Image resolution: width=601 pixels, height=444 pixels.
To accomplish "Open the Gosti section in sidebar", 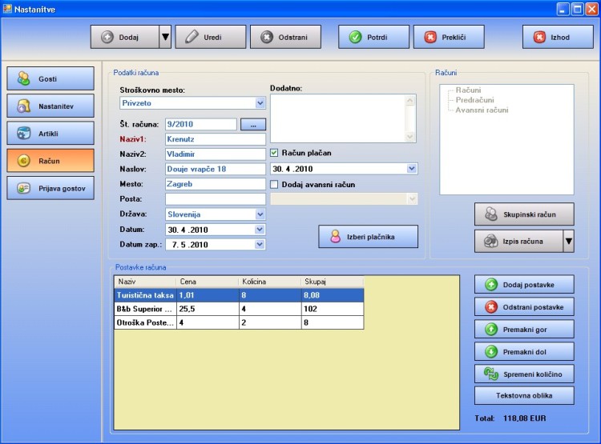I will click(x=51, y=79).
